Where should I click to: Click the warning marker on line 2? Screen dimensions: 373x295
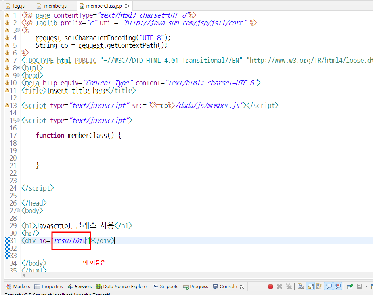coord(7,23)
